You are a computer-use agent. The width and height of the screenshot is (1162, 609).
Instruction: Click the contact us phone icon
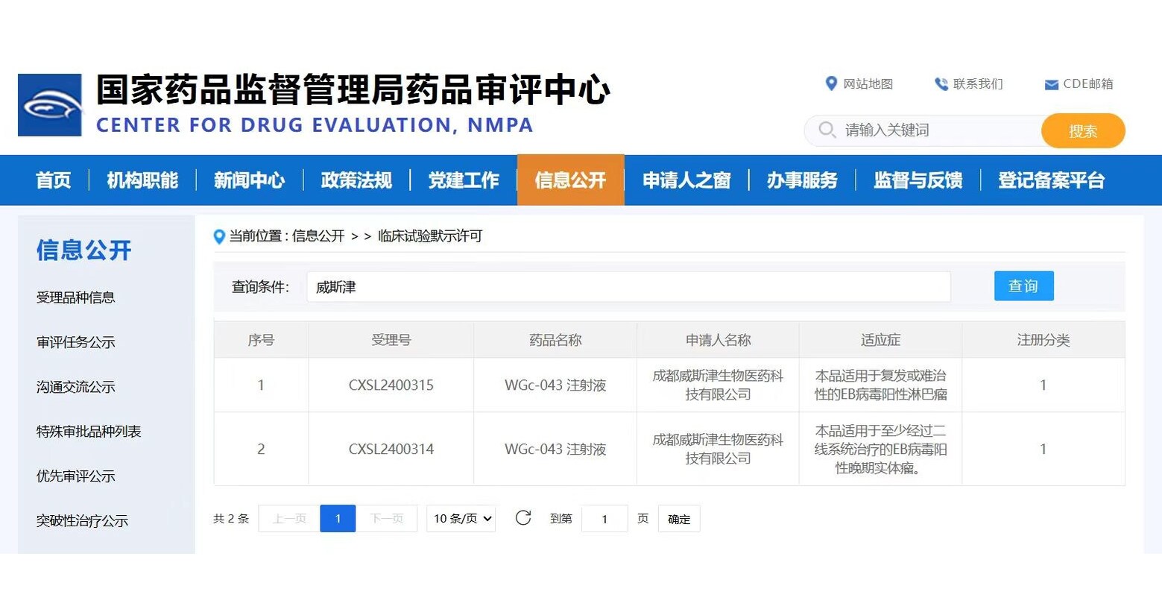(x=941, y=84)
